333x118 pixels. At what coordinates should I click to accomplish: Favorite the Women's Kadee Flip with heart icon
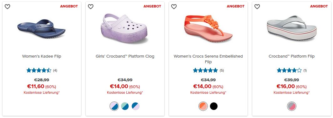pyautogui.click(x=8, y=7)
